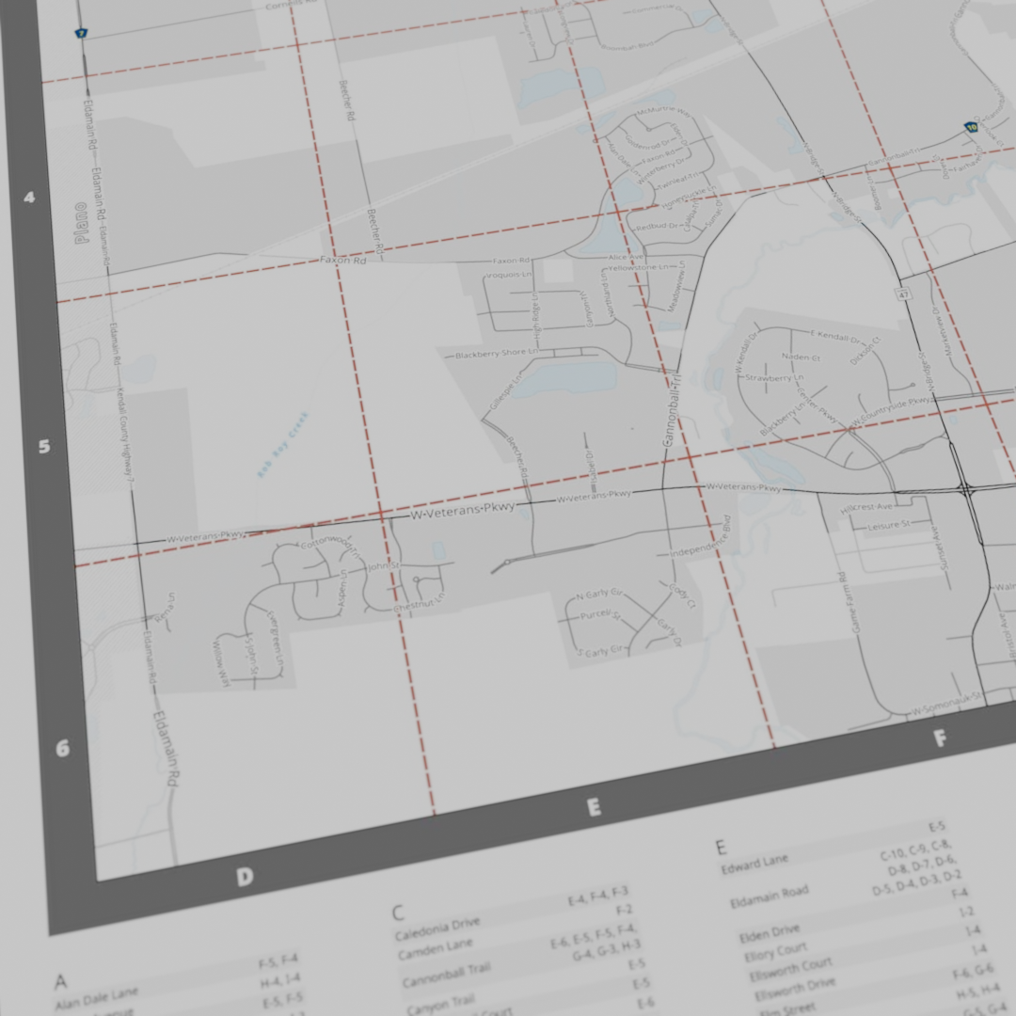Screen dimensions: 1016x1016
Task: Click the route 10 county shield
Action: click(x=970, y=127)
